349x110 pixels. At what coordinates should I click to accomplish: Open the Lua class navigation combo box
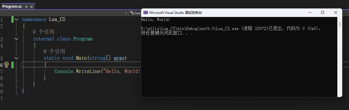click(x=136, y=13)
